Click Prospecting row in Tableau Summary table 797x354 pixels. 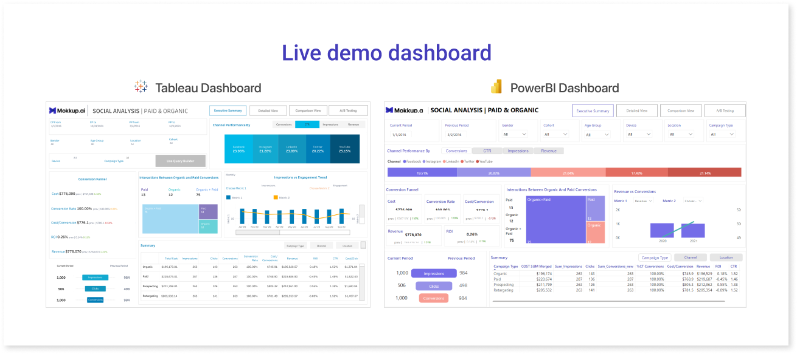(251, 286)
